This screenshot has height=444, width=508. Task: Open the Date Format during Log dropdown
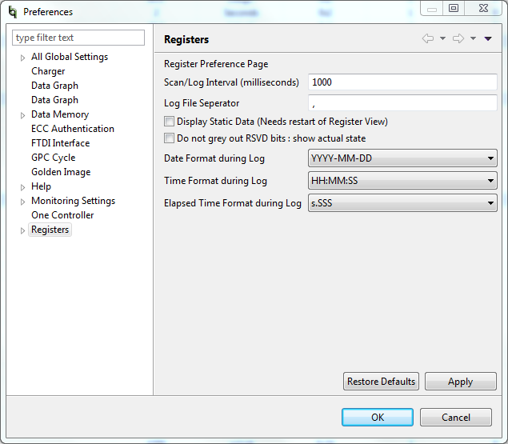(x=402, y=158)
